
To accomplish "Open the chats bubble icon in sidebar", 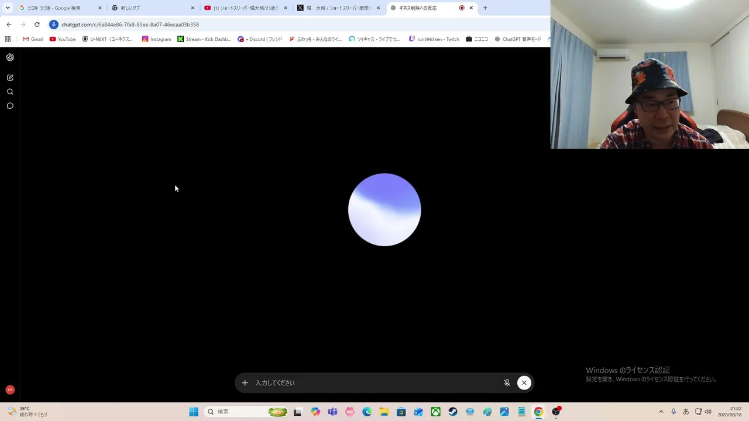I will [10, 106].
